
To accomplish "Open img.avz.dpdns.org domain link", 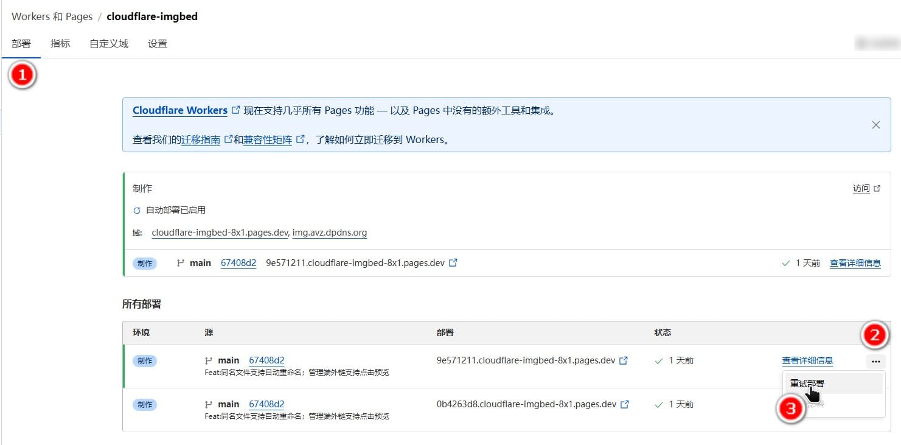I will [330, 233].
